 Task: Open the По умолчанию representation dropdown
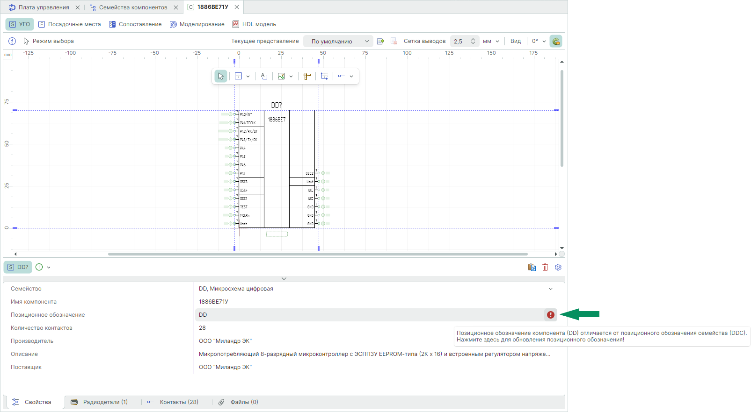click(x=338, y=41)
